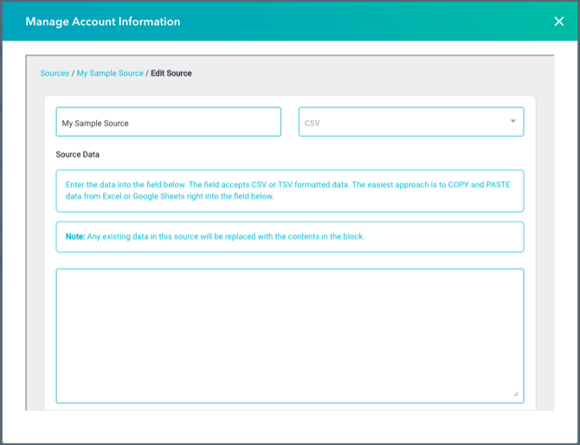The width and height of the screenshot is (580, 445).
Task: Go to My Sample Source breadcrumb
Action: [x=110, y=74]
